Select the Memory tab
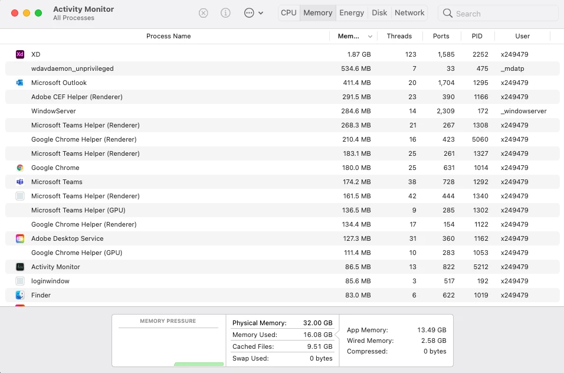 tap(317, 13)
